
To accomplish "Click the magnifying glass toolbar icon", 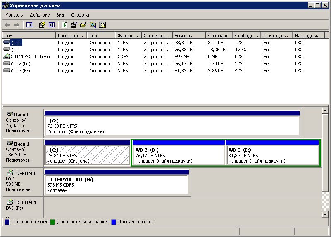I will coord(93,25).
